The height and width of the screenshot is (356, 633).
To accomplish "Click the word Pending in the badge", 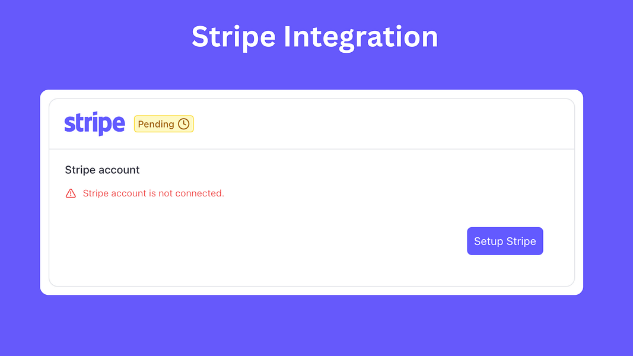I will coord(156,125).
